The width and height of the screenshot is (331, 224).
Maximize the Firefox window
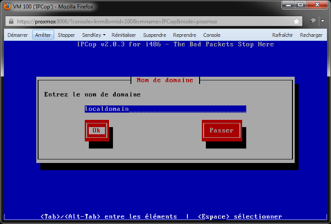pyautogui.click(x=301, y=5)
